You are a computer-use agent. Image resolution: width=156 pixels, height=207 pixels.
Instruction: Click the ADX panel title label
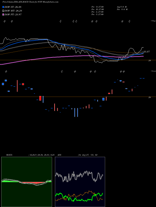(60, 155)
